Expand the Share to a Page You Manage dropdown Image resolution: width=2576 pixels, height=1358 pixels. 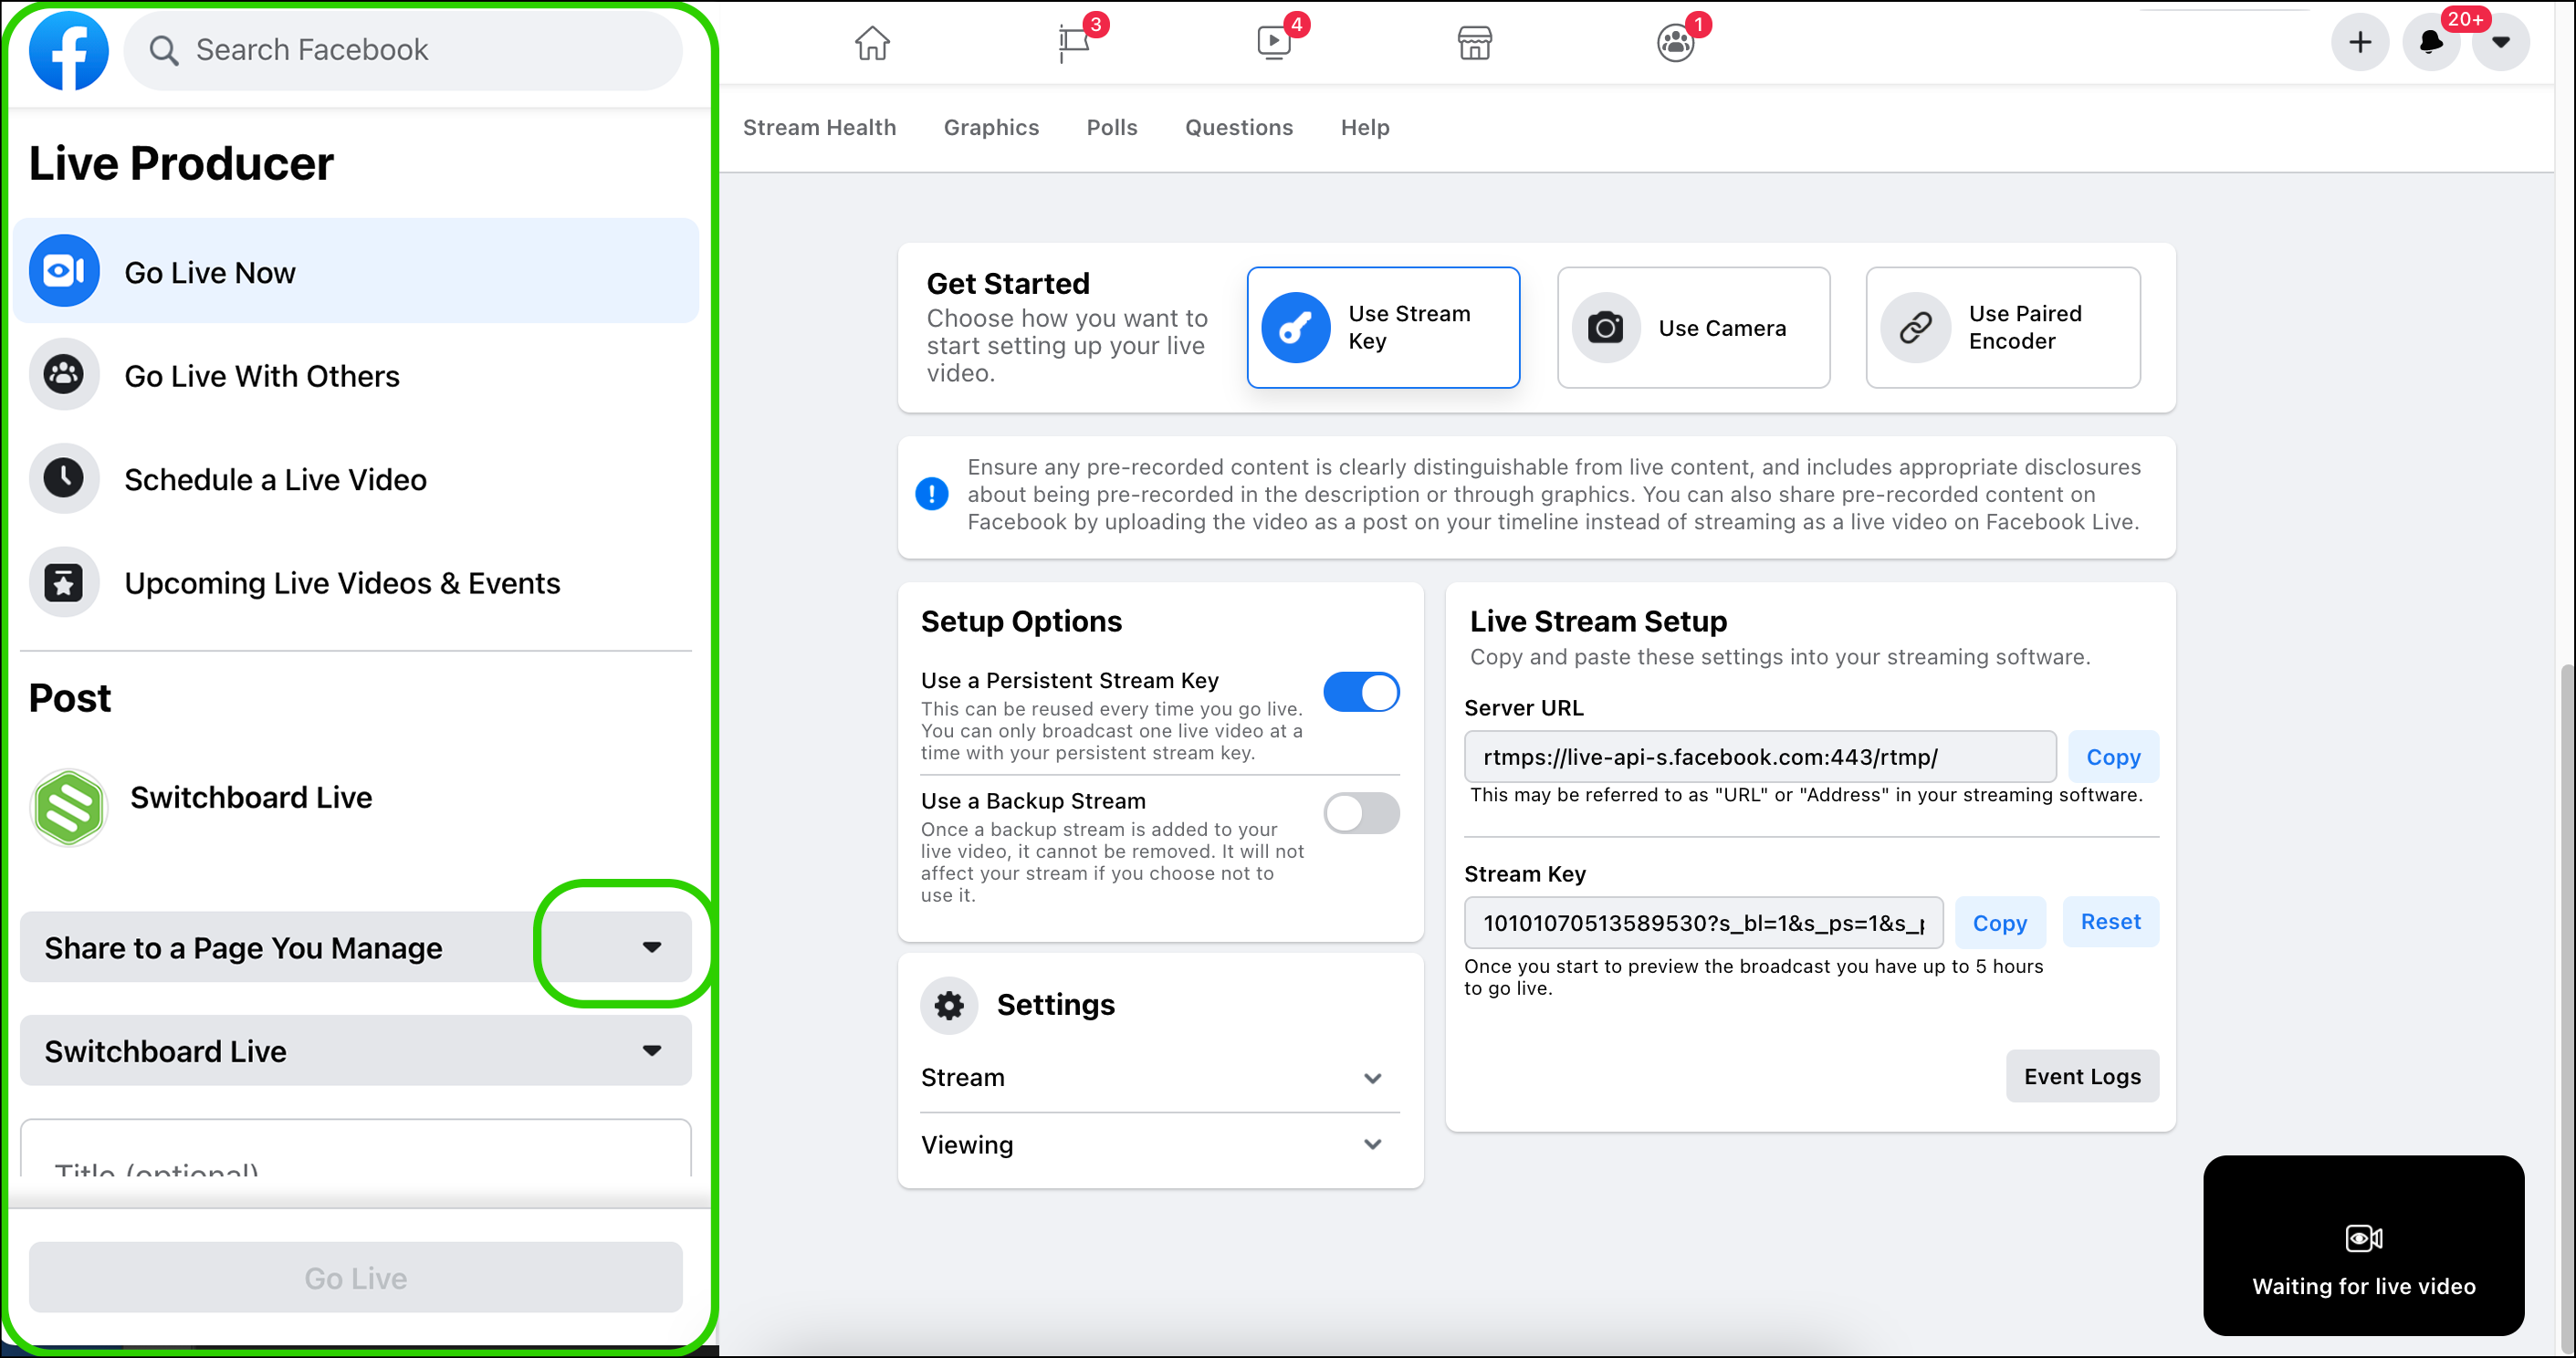coord(653,947)
